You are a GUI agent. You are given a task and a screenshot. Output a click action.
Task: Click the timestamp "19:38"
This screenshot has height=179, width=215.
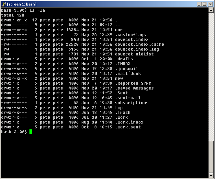(106, 103)
